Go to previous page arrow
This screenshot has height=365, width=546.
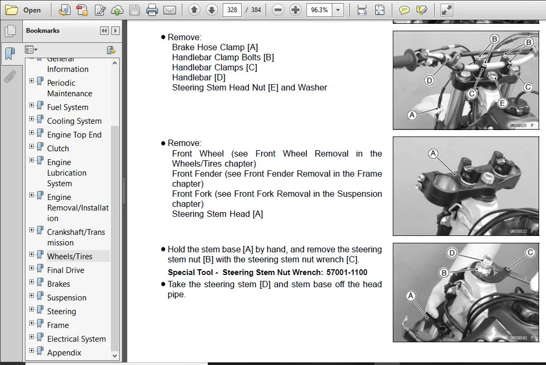point(195,10)
